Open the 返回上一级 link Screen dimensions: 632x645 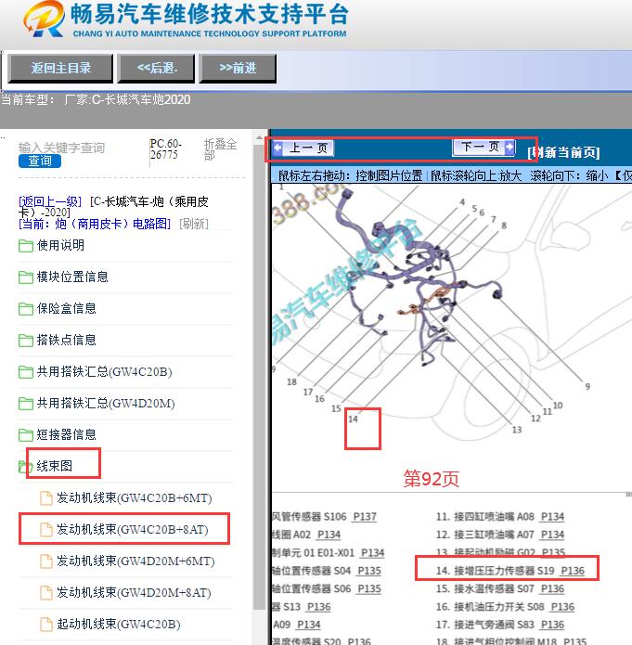[x=50, y=201]
